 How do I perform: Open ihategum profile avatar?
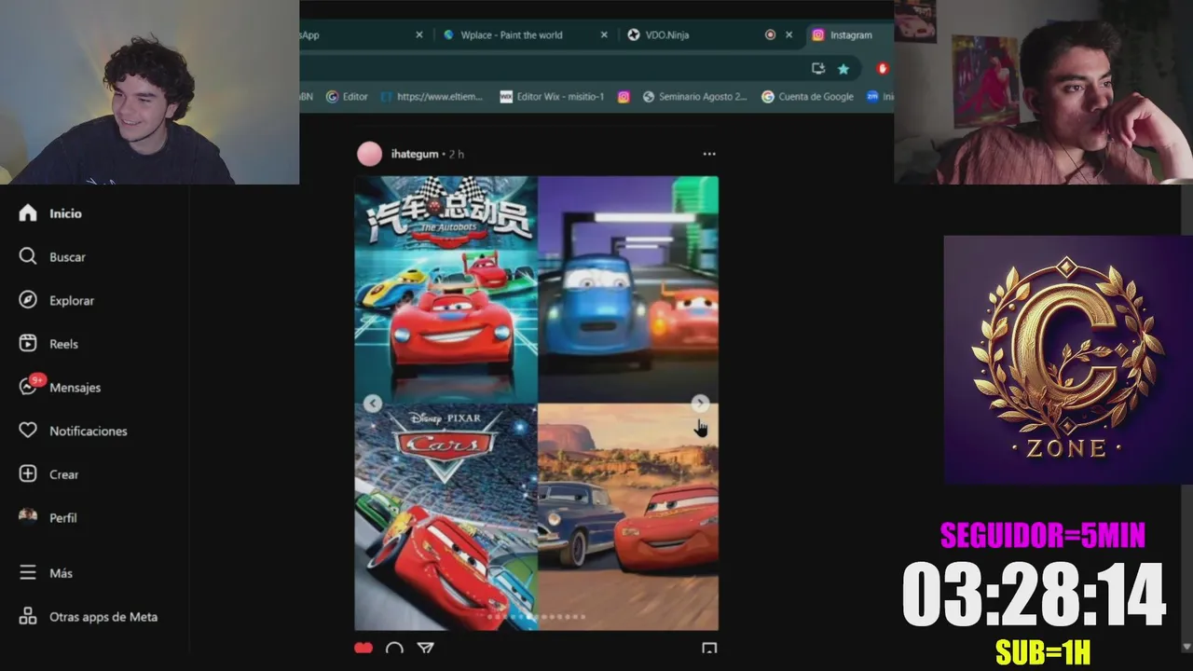pos(370,154)
